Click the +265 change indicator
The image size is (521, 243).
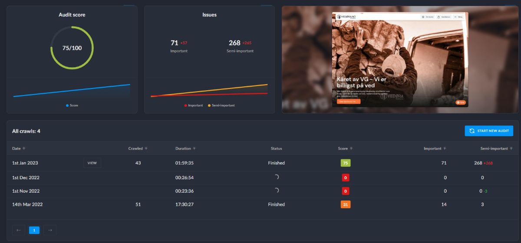247,43
